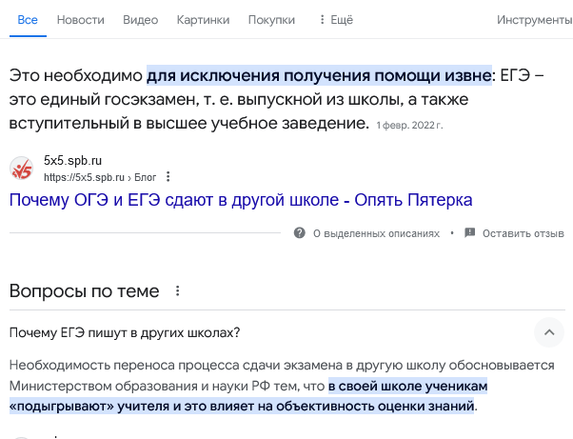Viewport: 573px width, 439px height.
Task: Click the Оставить отзыв link
Action: click(524, 233)
